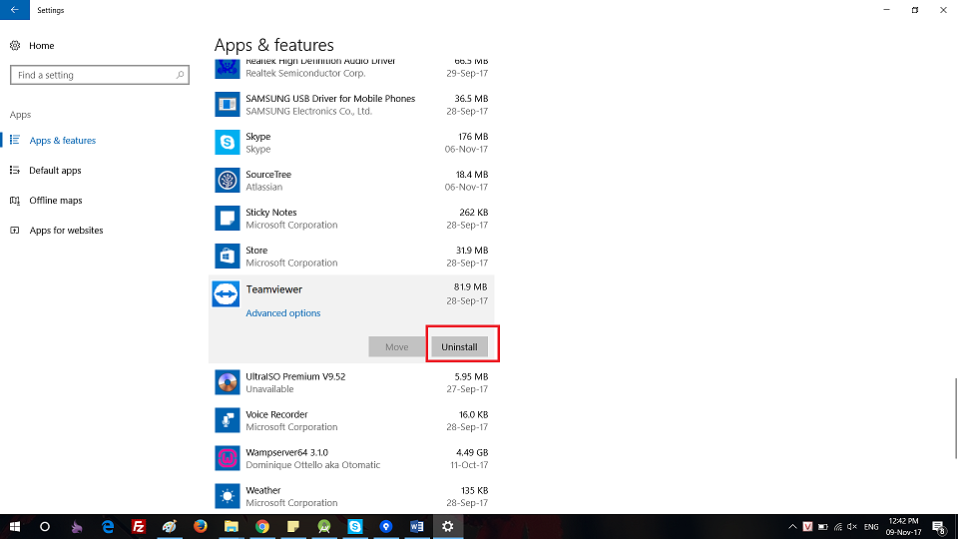Image resolution: width=958 pixels, height=539 pixels.
Task: Open the Offline maps section
Action: [56, 201]
